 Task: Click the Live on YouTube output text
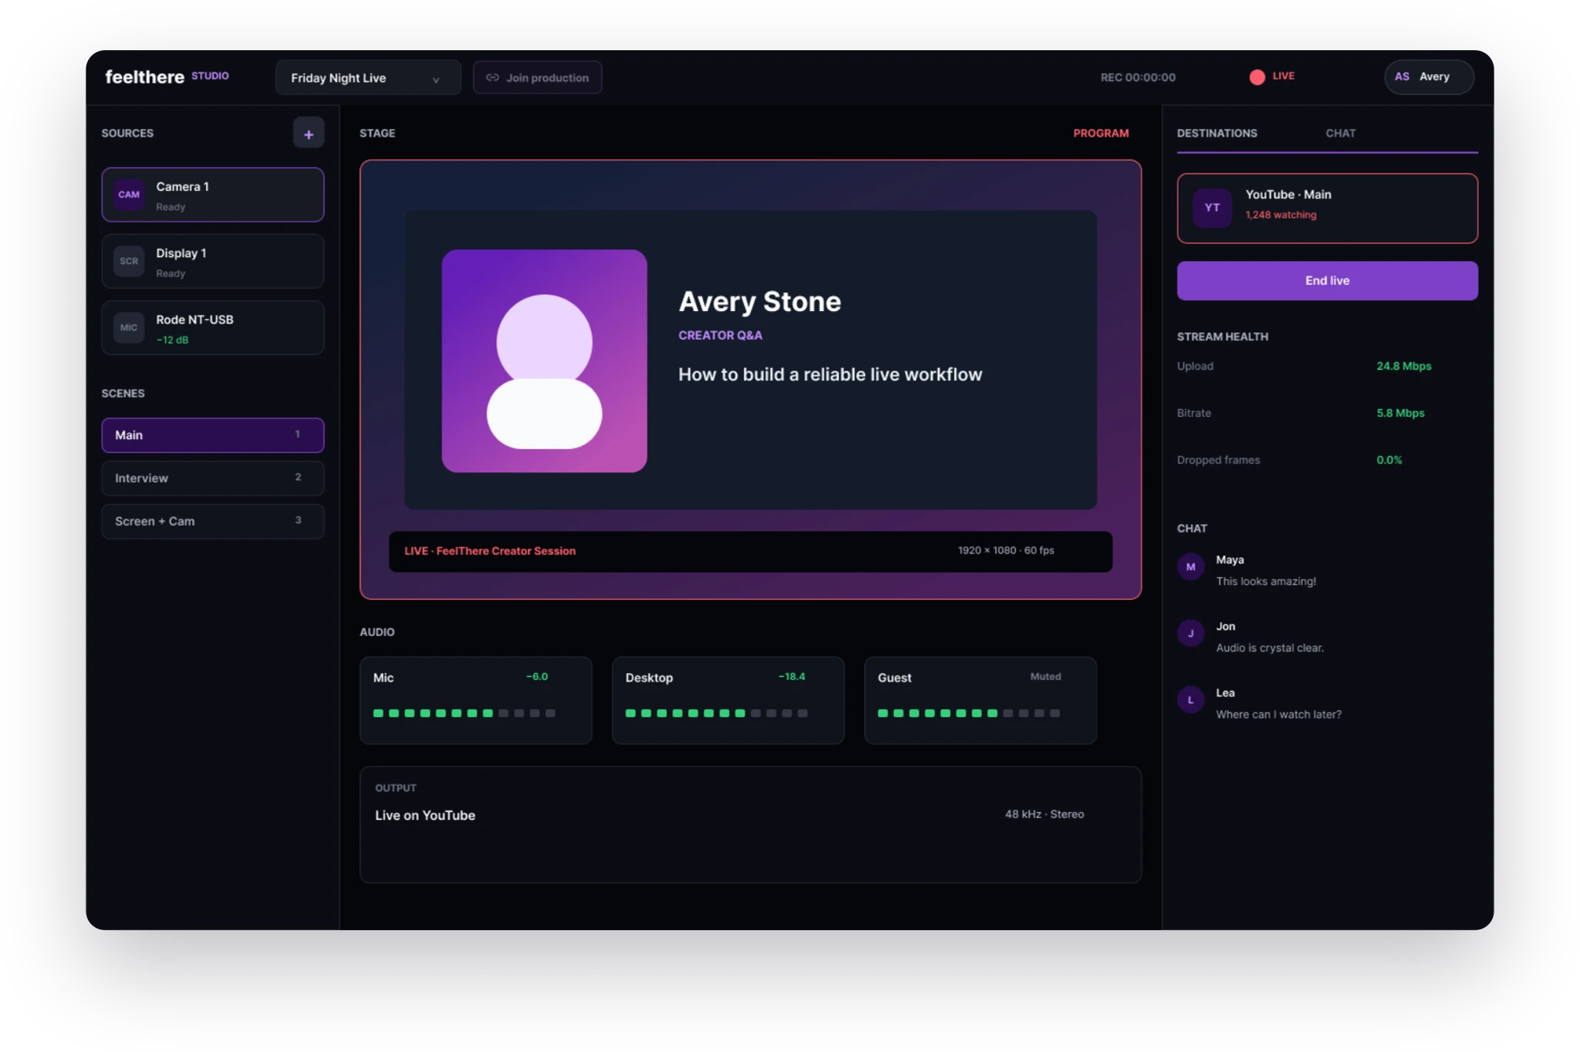click(x=425, y=815)
